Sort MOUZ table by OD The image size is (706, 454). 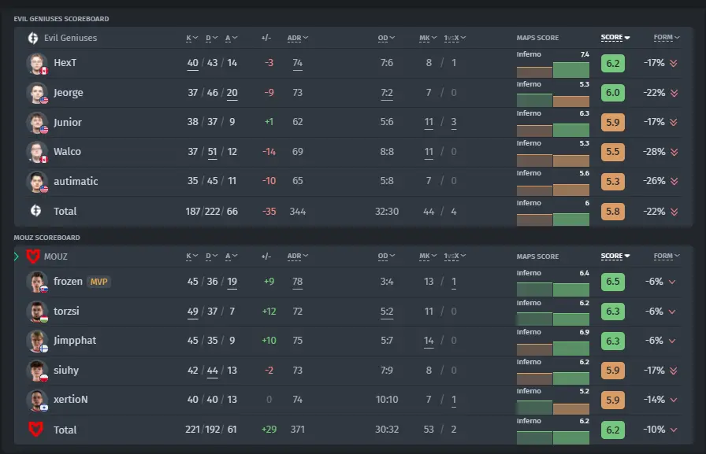click(x=386, y=257)
